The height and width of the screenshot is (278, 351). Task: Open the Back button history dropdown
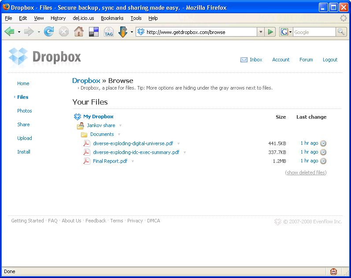click(19, 32)
